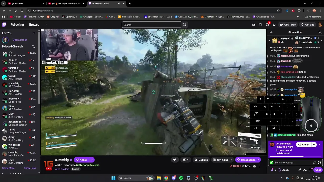This screenshot has height=182, width=324.
Task: Open the Twitch home logo
Action: point(4,25)
